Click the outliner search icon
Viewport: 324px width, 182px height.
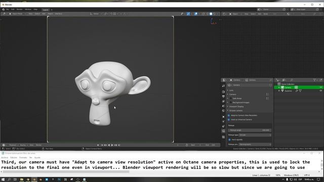pyautogui.click(x=292, y=80)
